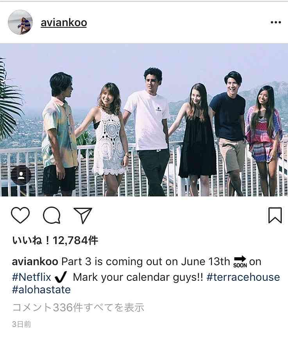This screenshot has height=346, width=288.
Task: Show tagged people via the person icon
Action: (21, 175)
